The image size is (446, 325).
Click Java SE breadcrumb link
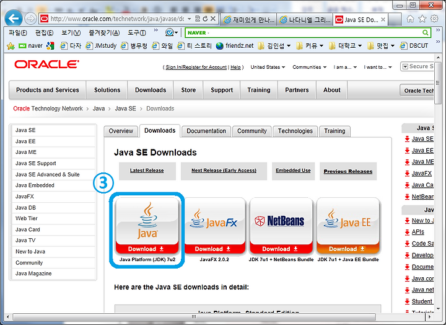pyautogui.click(x=125, y=109)
